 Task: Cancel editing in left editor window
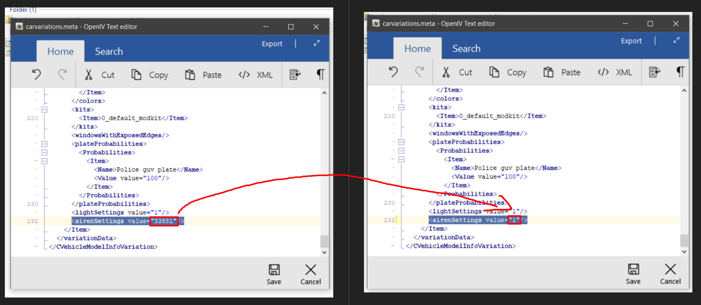coord(310,274)
